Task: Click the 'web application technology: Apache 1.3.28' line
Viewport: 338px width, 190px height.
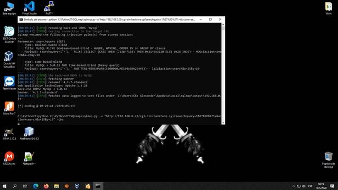Action: coord(52,85)
